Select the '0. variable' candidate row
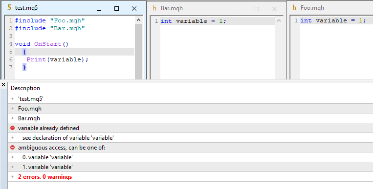The image size is (373, 189). coord(190,157)
